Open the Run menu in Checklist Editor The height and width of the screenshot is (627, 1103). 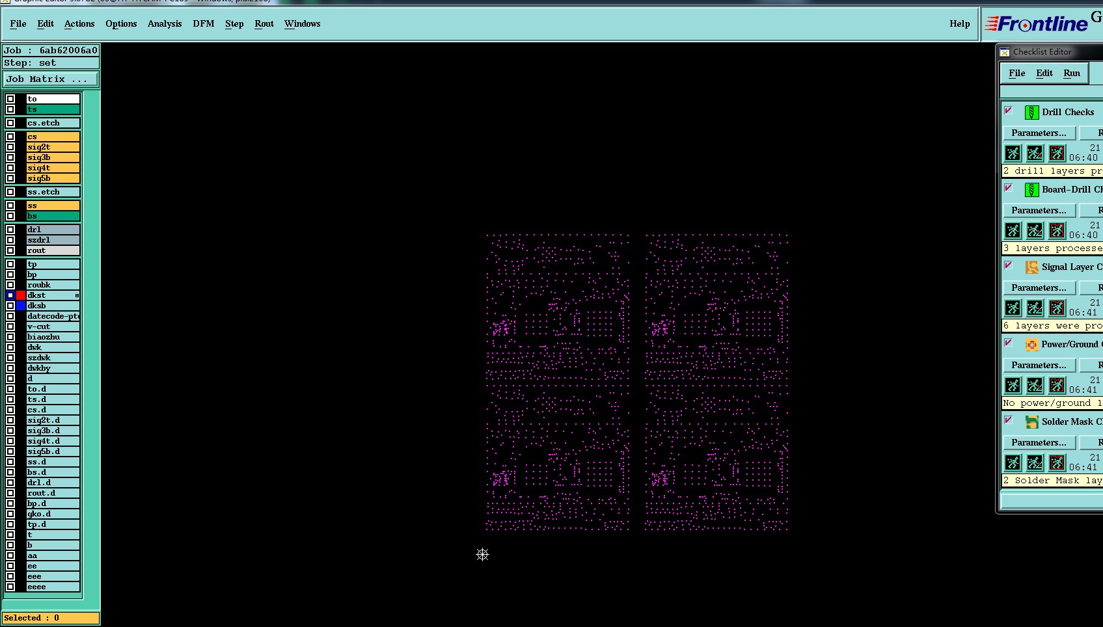pyautogui.click(x=1072, y=73)
